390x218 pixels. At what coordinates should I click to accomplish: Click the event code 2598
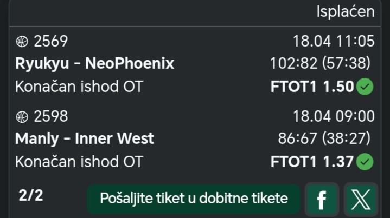pyautogui.click(x=51, y=116)
